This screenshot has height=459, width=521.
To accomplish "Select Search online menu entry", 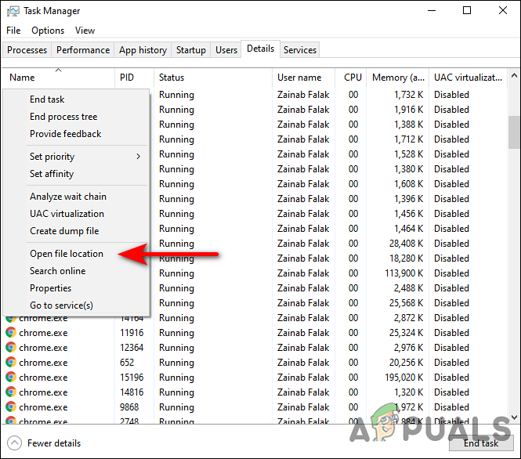I will tap(76, 271).
